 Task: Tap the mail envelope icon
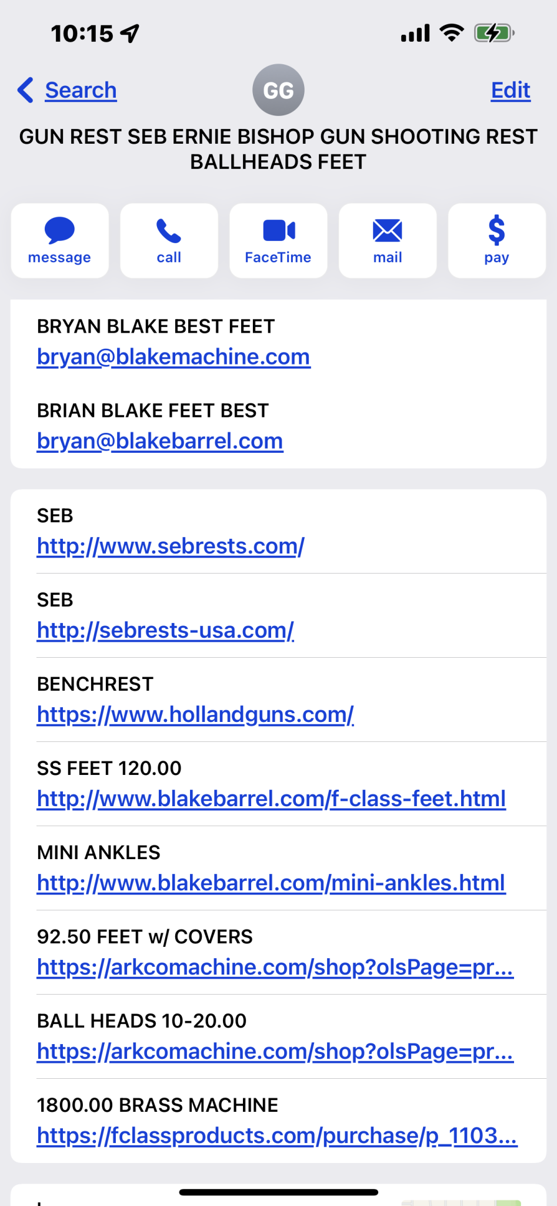tap(388, 230)
